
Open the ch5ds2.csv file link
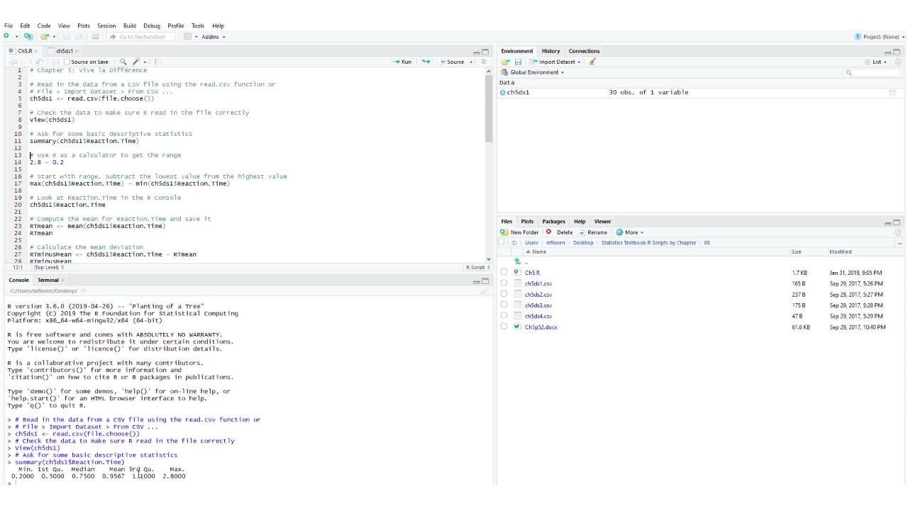click(538, 295)
